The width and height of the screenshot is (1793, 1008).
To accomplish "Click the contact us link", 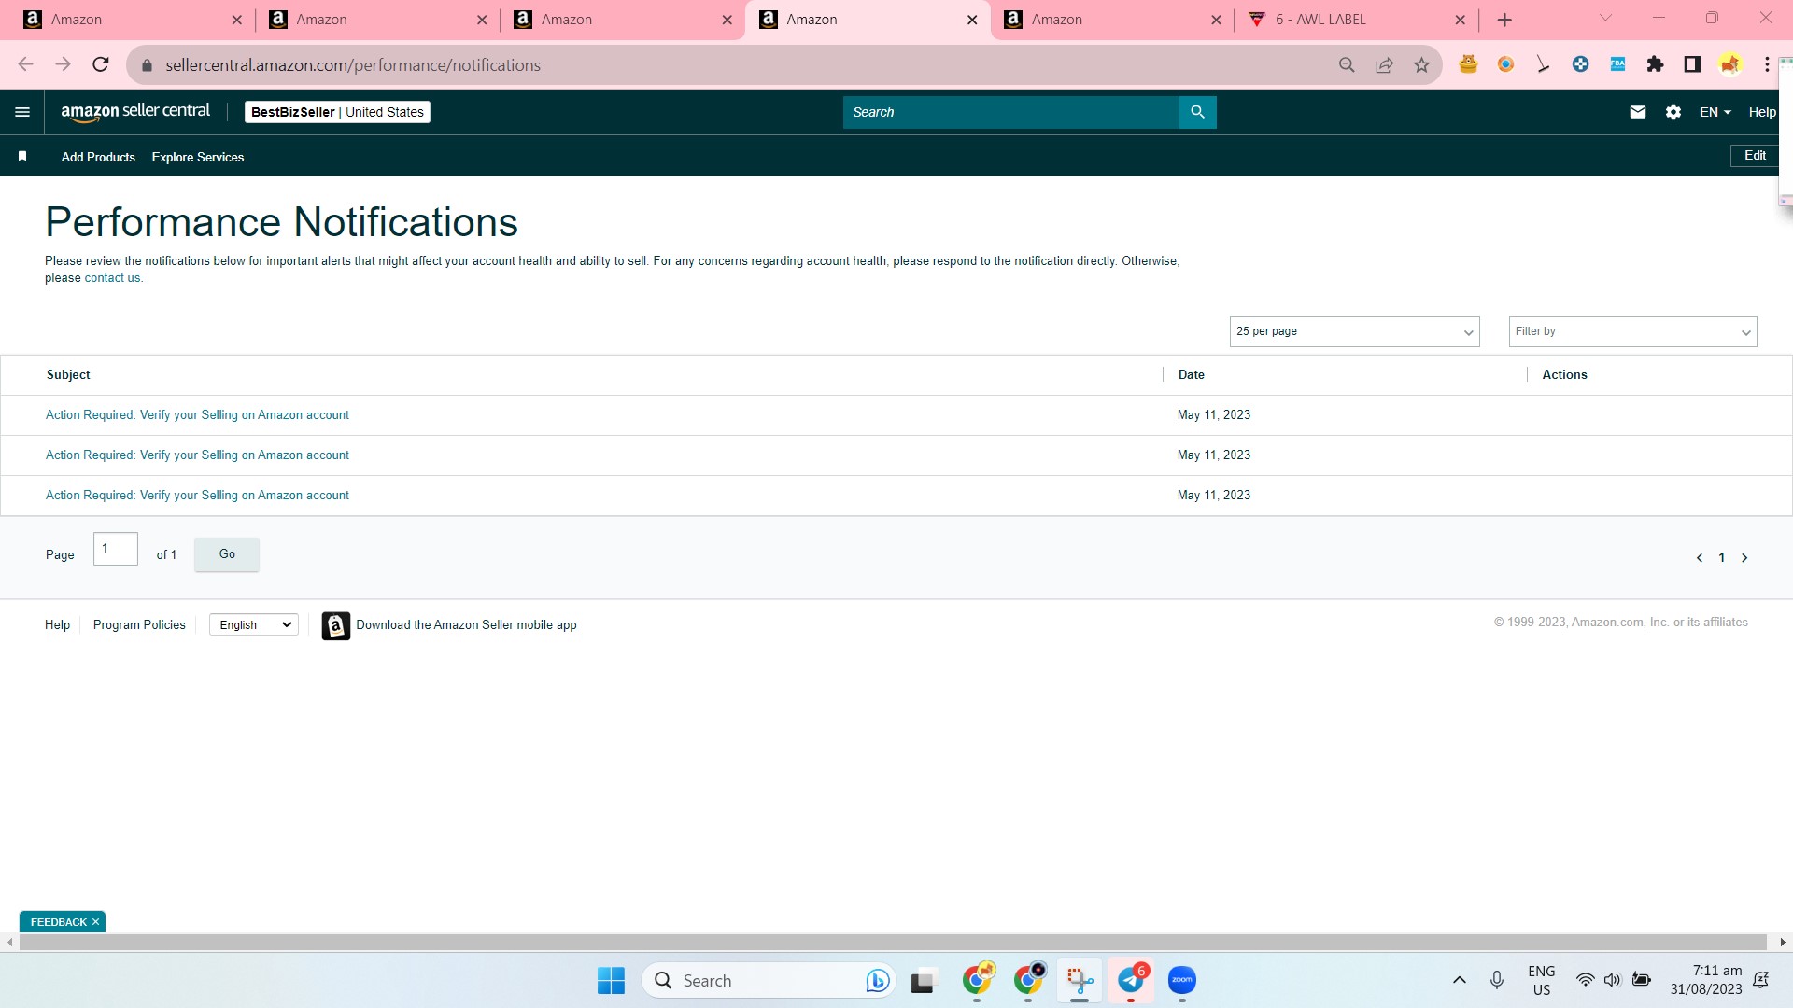I will coord(112,278).
